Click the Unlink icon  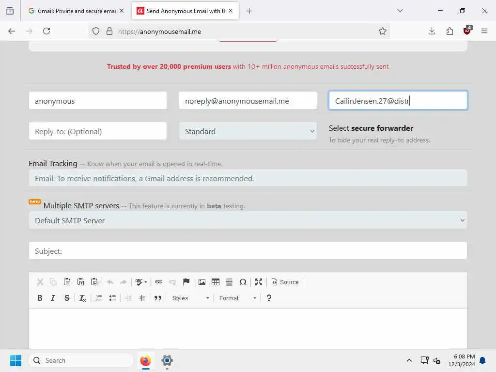(x=172, y=282)
